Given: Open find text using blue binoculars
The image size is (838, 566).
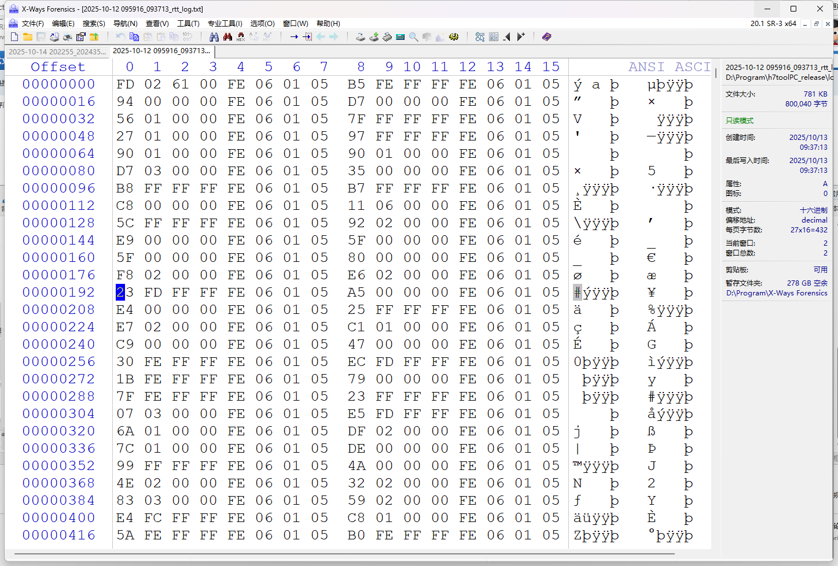Looking at the screenshot, I should 214,37.
